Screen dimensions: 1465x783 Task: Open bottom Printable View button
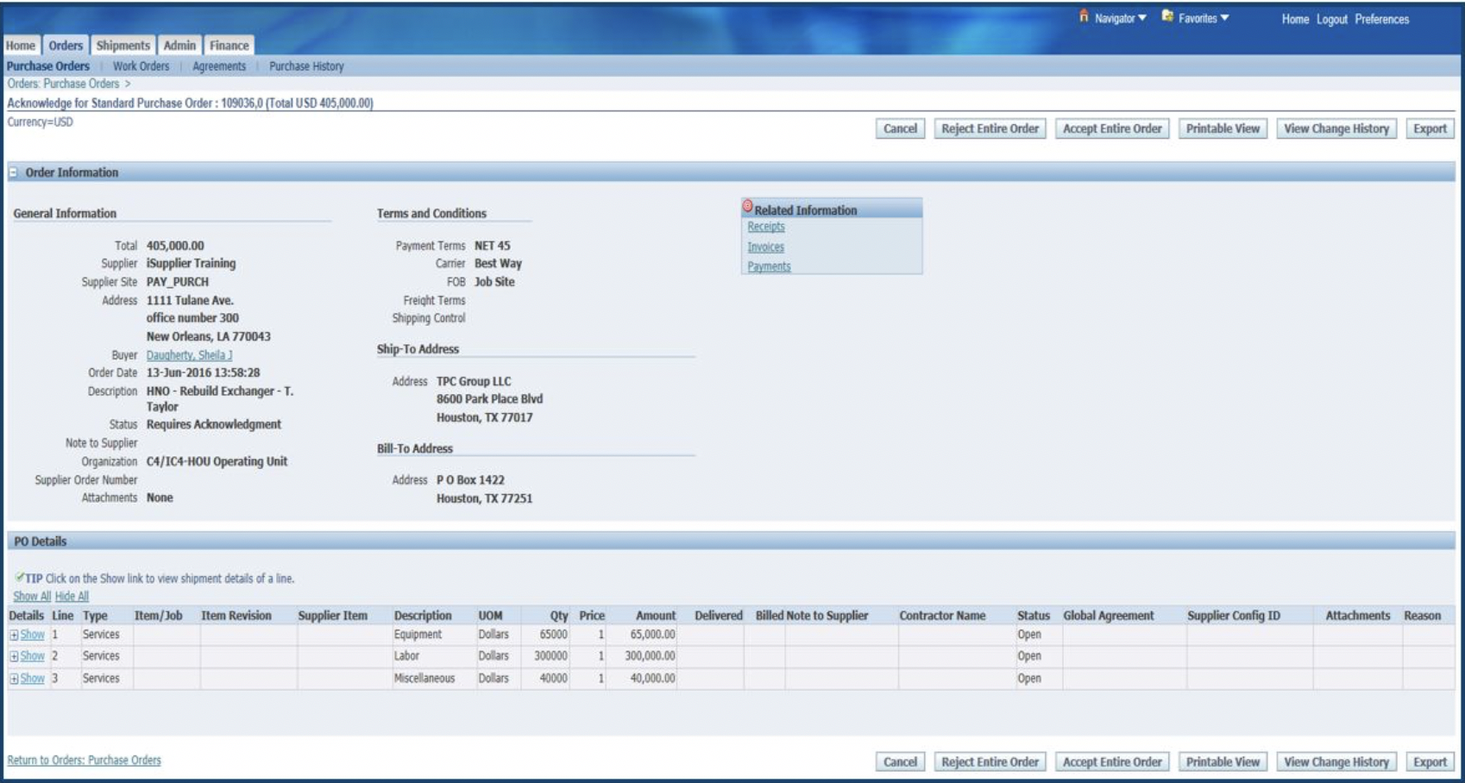coord(1223,762)
